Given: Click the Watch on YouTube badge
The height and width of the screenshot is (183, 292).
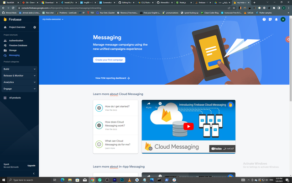Looking at the screenshot, I should tap(222, 149).
